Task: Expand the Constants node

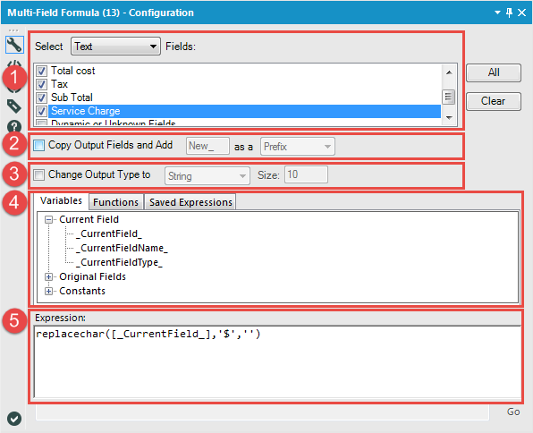Action: tap(48, 291)
